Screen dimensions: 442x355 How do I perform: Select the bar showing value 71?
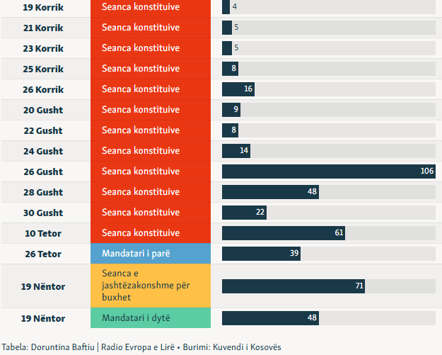293,286
